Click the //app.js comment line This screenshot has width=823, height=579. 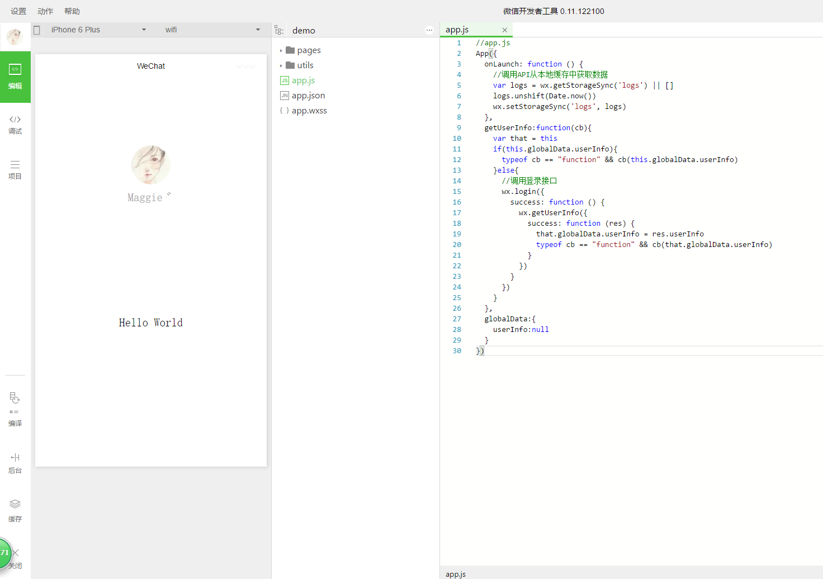coord(493,42)
